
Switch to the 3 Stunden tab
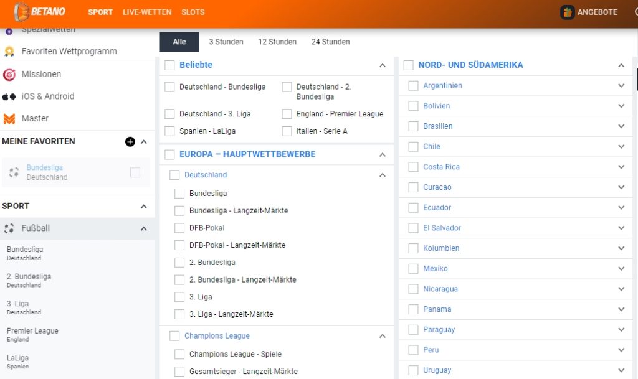pyautogui.click(x=226, y=42)
